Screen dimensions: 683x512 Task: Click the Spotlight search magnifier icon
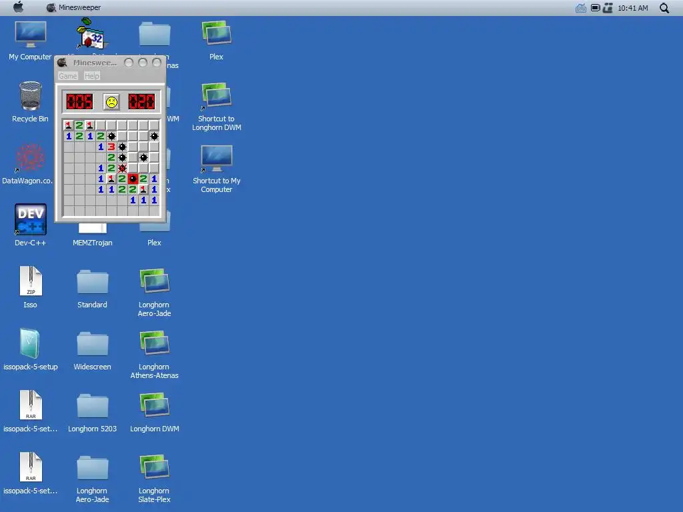coord(664,8)
